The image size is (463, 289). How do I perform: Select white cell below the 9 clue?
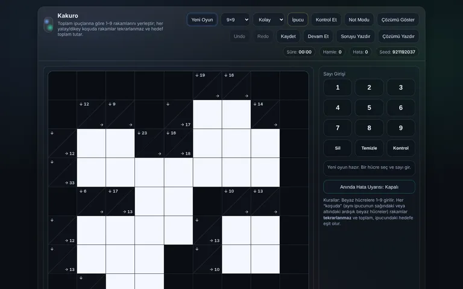point(120,143)
